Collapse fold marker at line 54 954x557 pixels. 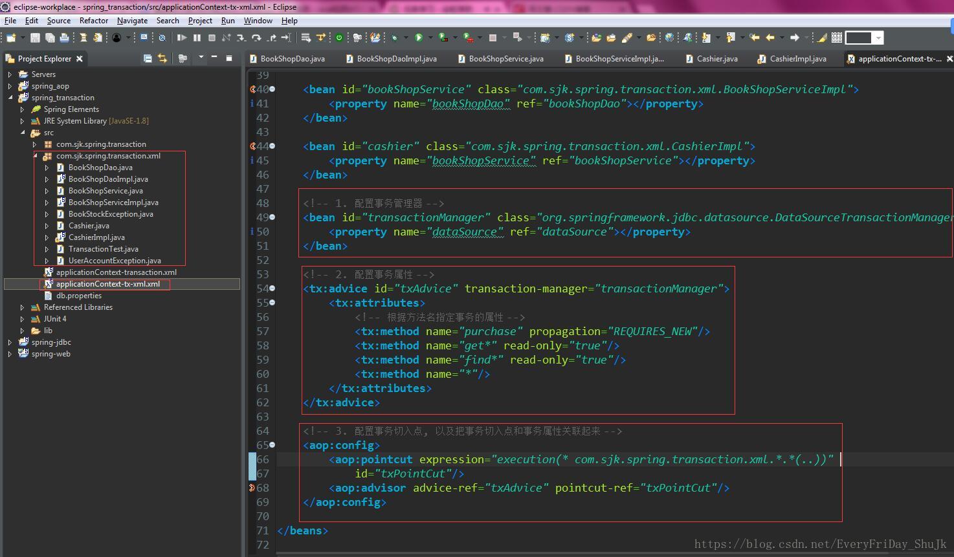pos(272,289)
